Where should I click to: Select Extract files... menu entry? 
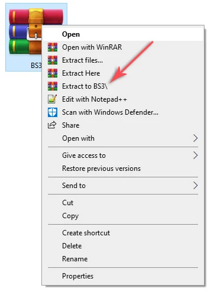click(x=123, y=60)
